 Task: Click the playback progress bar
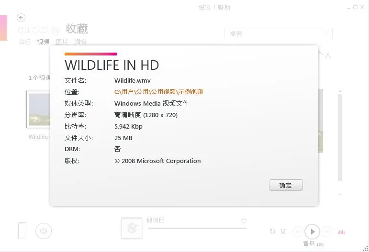pos(197,228)
